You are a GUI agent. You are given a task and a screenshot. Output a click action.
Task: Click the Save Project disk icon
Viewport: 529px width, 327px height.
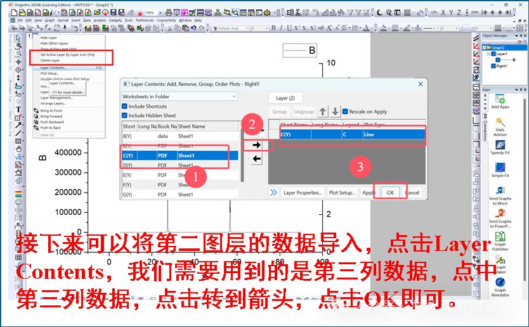(114, 13)
